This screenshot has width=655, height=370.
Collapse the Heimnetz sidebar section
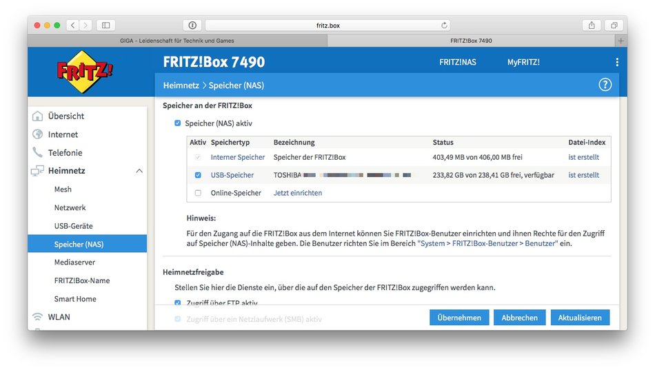coord(139,171)
